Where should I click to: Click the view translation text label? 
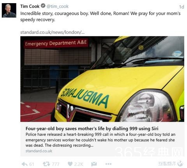click(168, 164)
